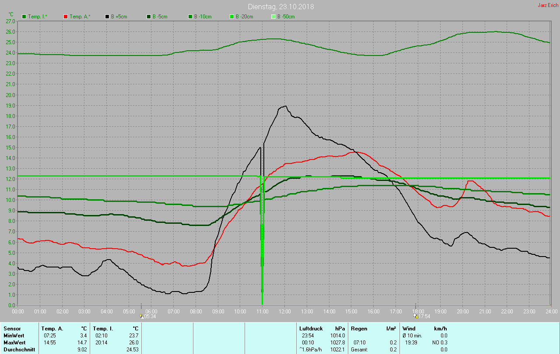Click the indoor minimum value 23.7

[x=133, y=336]
